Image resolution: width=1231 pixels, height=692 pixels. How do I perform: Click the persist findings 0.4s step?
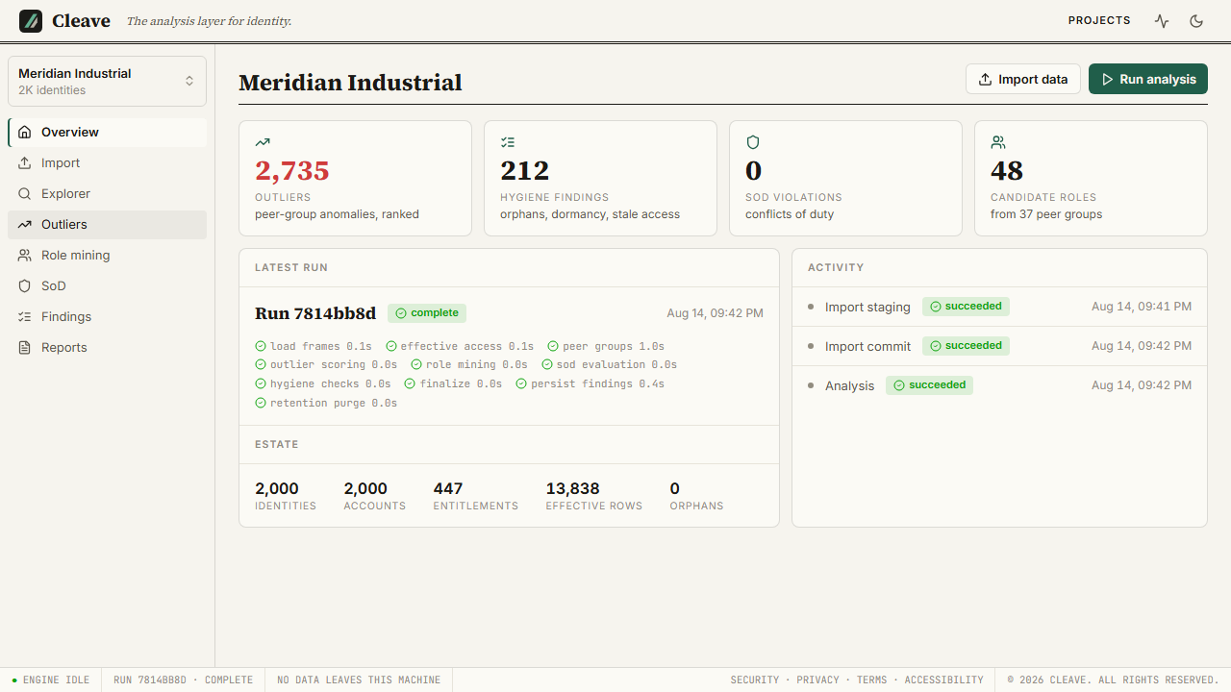[590, 384]
